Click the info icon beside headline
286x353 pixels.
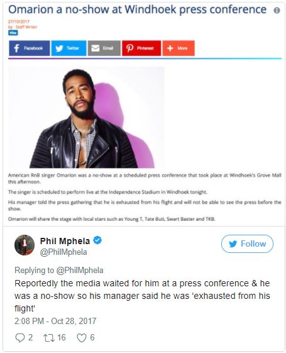tap(277, 10)
